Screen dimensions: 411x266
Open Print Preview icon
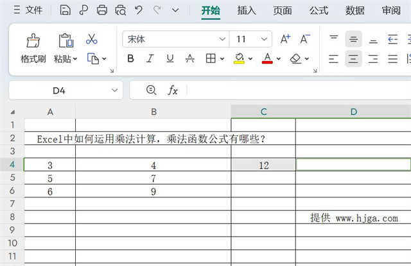(120, 10)
